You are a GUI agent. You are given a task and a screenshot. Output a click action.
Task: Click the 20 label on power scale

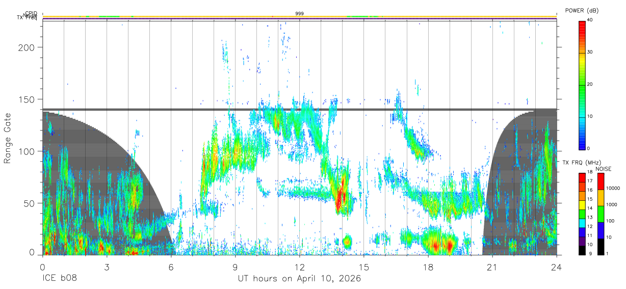coord(591,84)
